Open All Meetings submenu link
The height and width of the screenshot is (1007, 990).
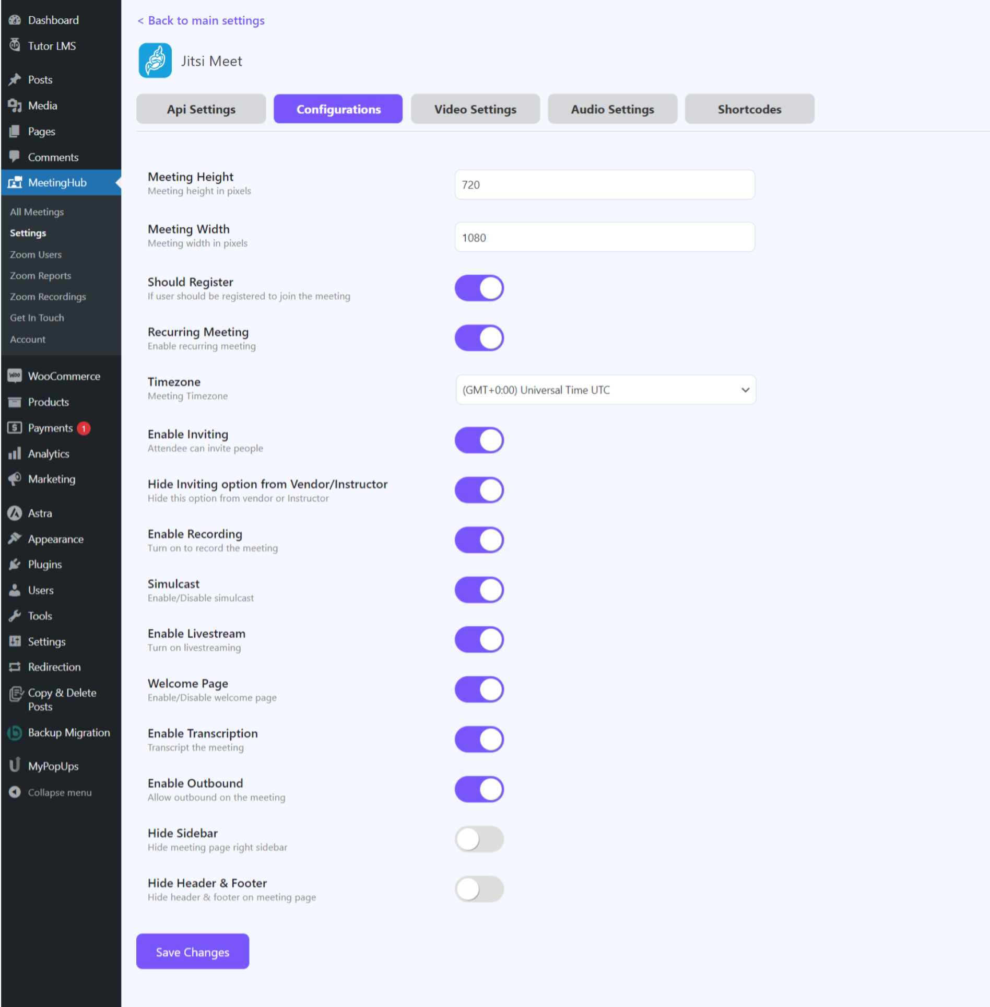coord(37,212)
